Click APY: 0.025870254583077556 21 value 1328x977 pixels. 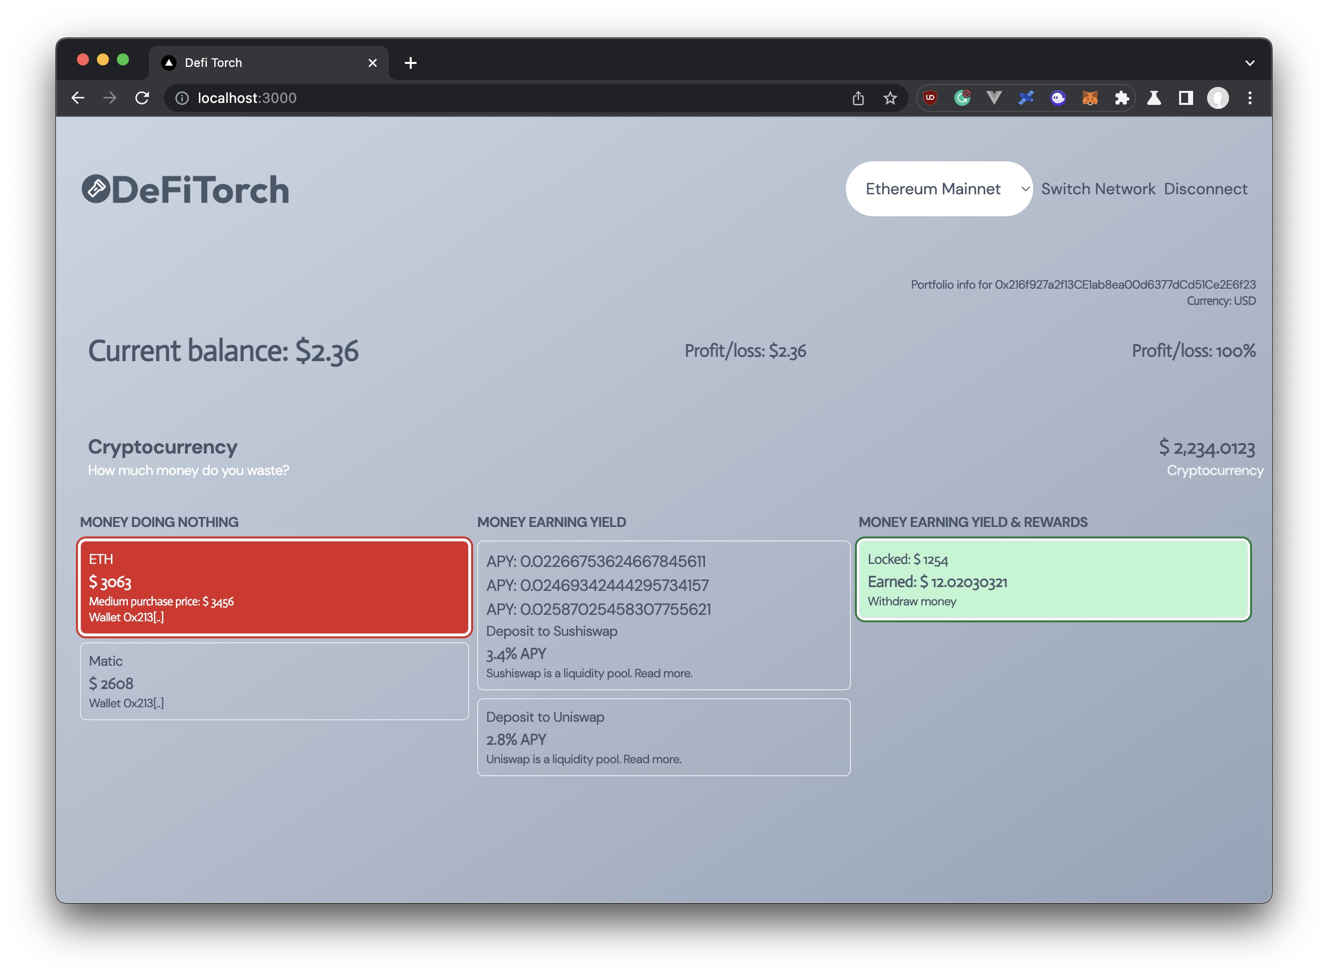[x=599, y=609]
